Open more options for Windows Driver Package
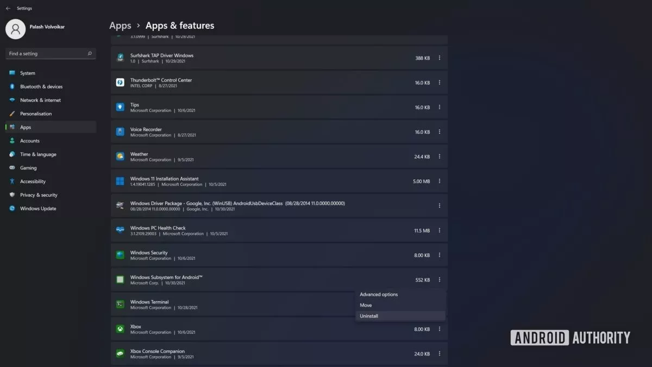 440,206
